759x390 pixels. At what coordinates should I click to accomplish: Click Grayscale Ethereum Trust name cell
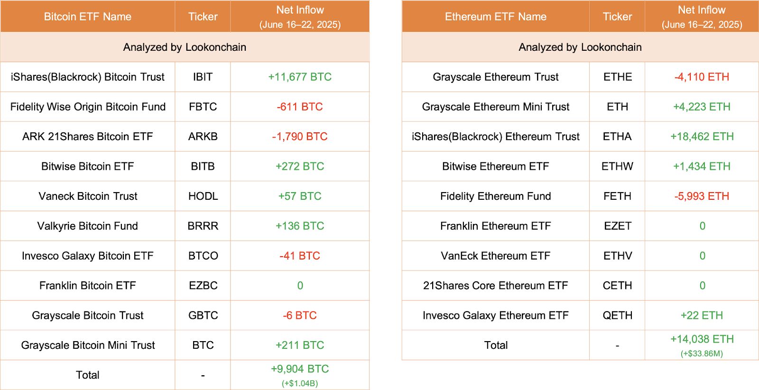(495, 77)
